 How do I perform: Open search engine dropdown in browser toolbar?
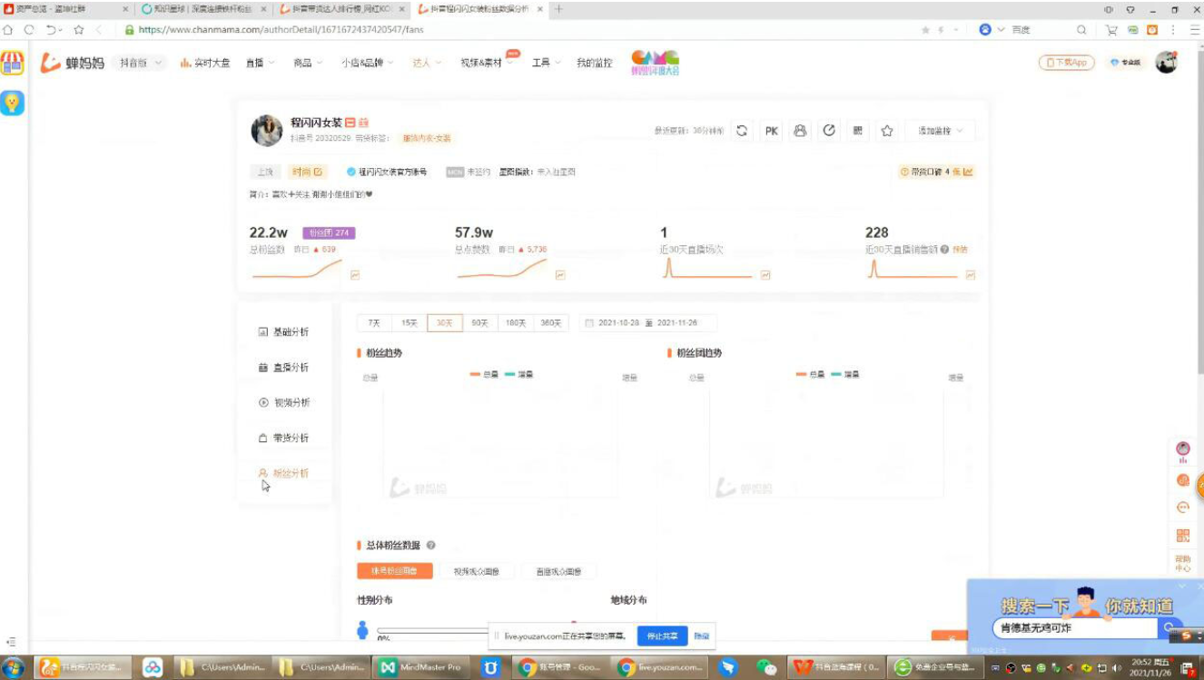pyautogui.click(x=1002, y=30)
